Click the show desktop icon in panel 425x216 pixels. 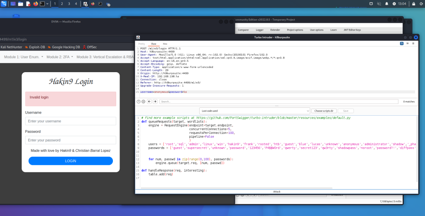pyautogui.click(x=13, y=4)
